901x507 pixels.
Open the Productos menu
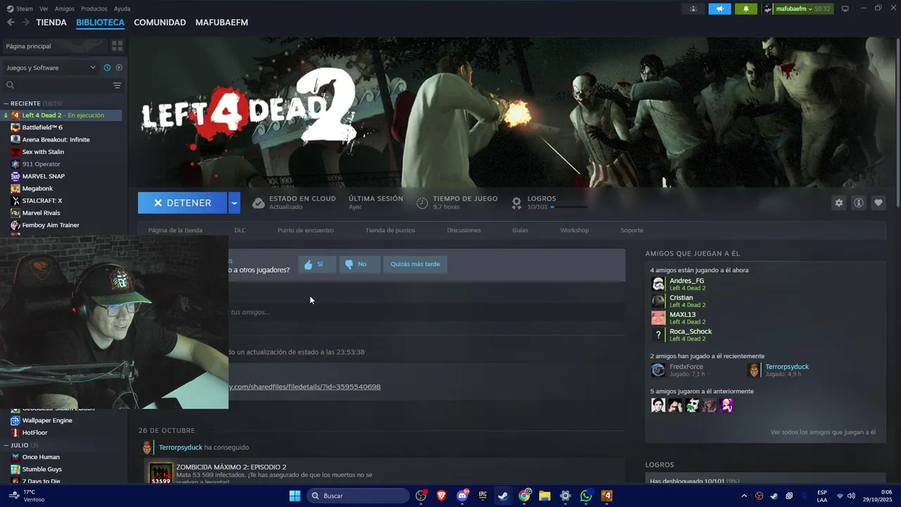click(x=94, y=8)
